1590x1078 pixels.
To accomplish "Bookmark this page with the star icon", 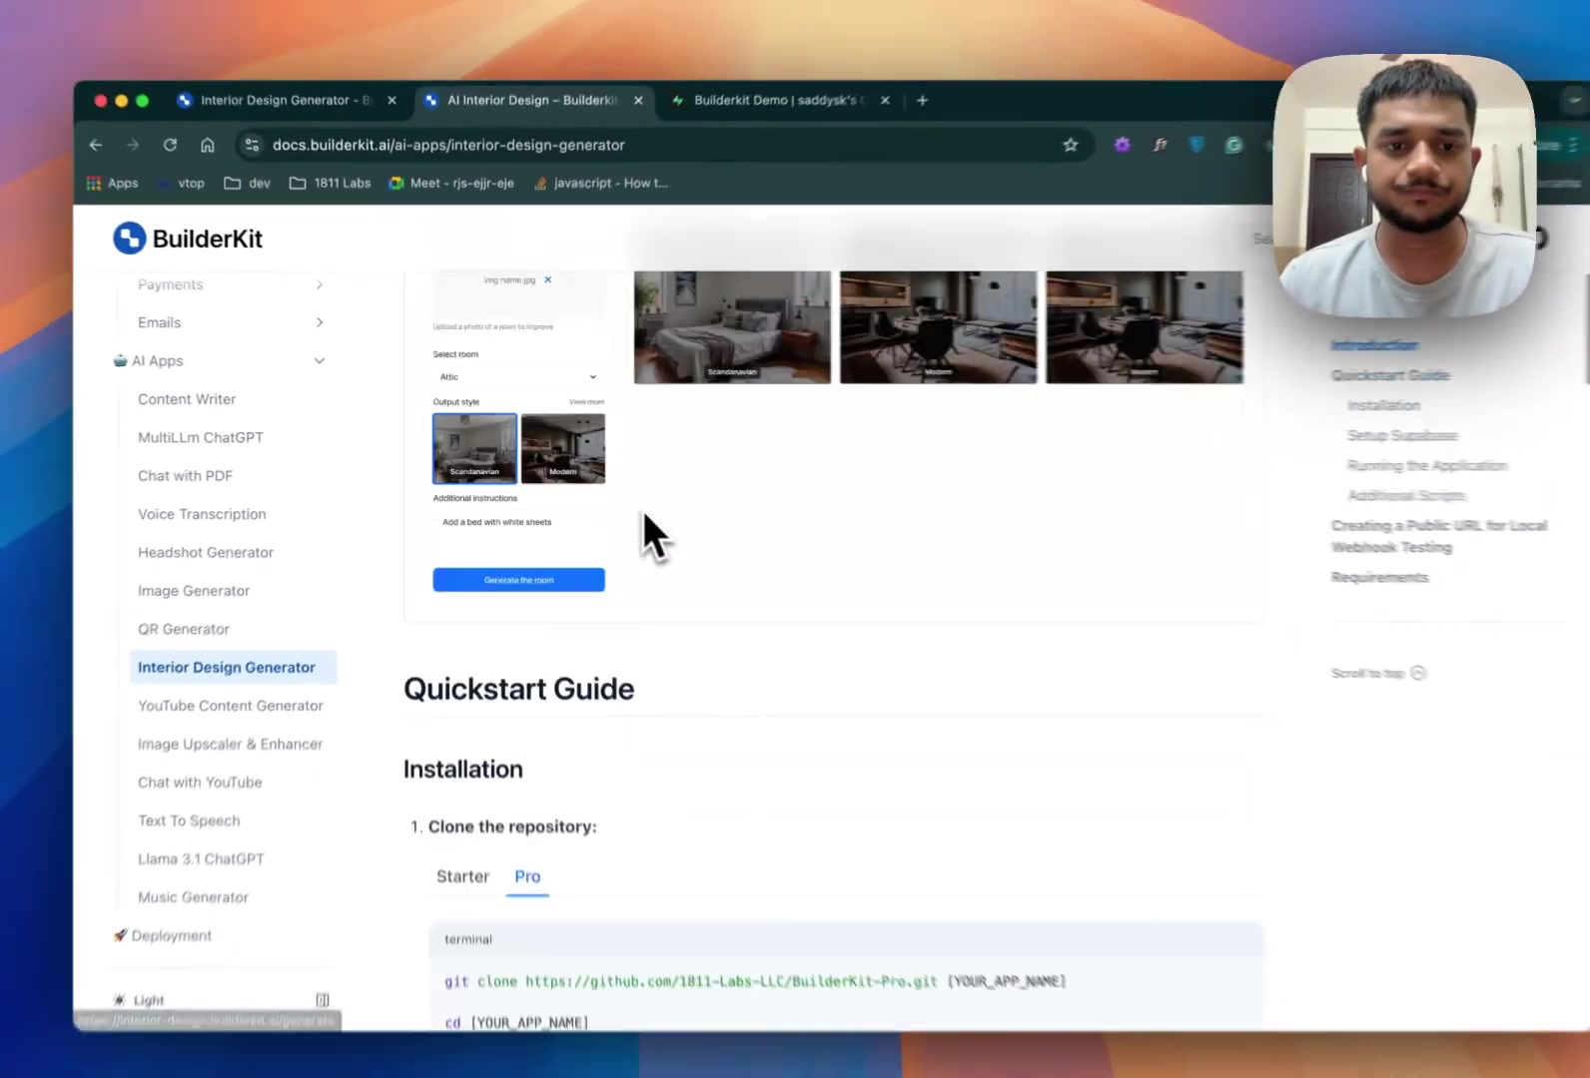I will [1071, 145].
